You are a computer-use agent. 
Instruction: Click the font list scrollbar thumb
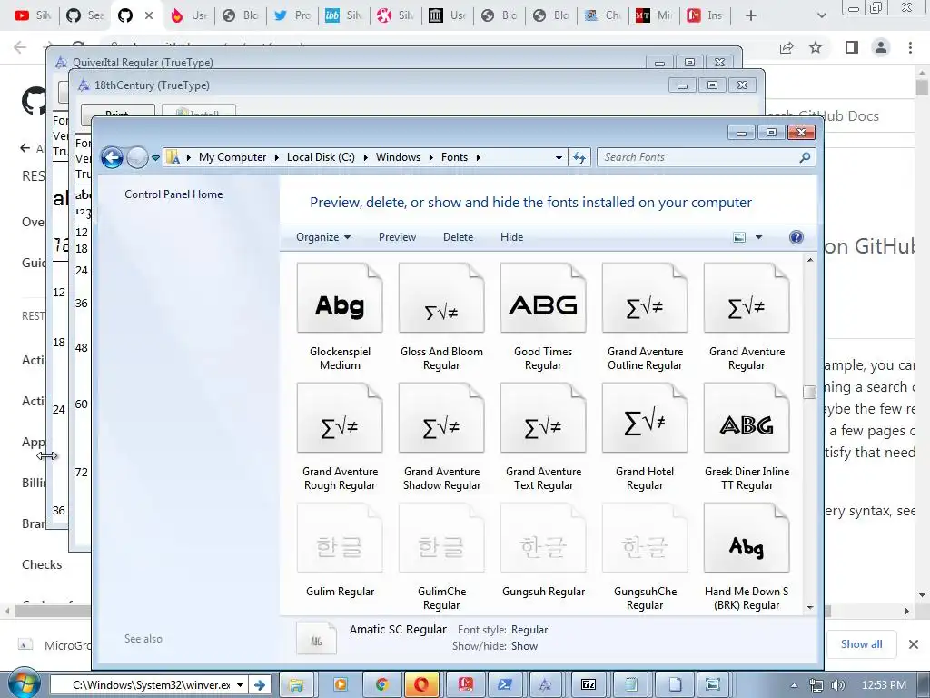(809, 393)
